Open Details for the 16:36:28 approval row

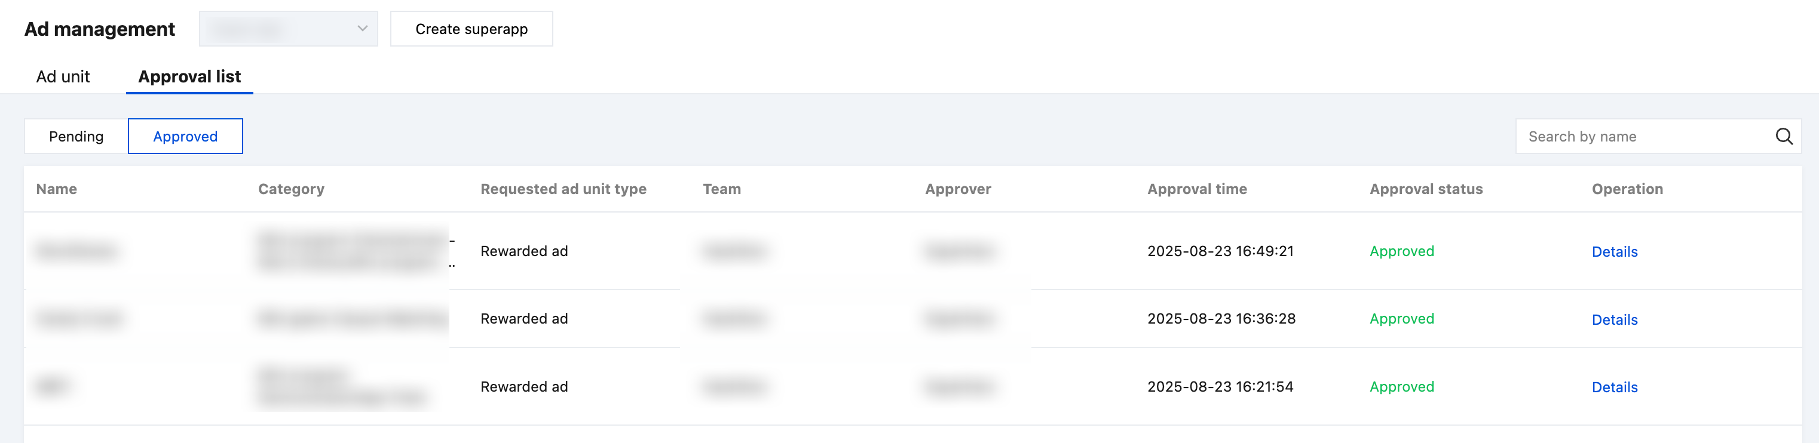click(1614, 319)
